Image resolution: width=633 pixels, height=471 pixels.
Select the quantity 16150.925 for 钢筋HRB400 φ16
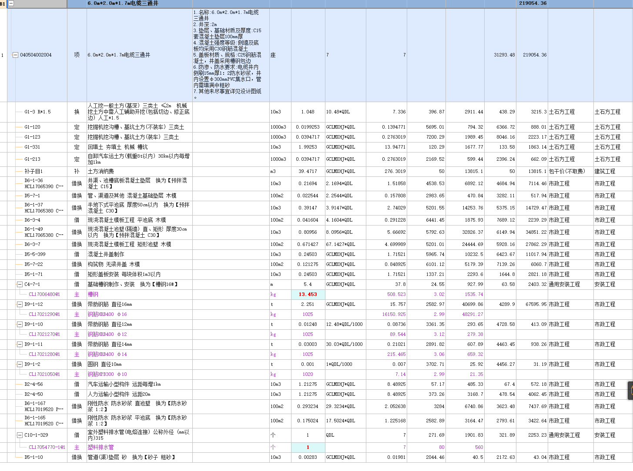click(x=394, y=315)
